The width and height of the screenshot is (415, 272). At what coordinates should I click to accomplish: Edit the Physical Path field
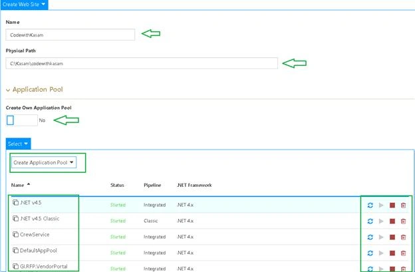tap(142, 63)
